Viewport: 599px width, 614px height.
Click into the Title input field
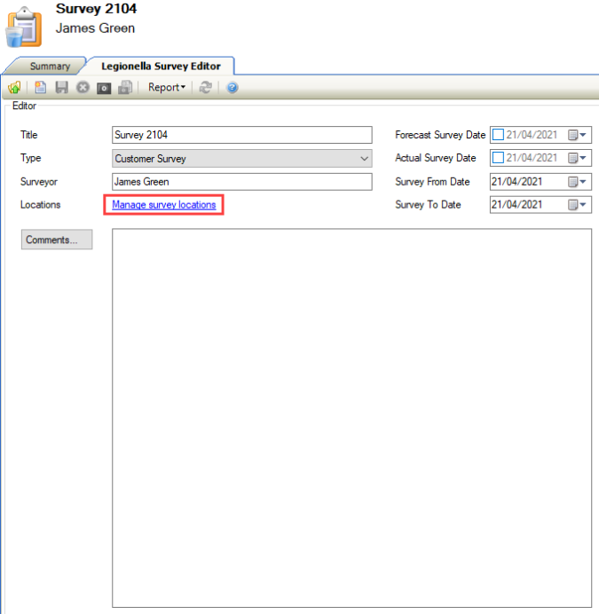(x=241, y=135)
